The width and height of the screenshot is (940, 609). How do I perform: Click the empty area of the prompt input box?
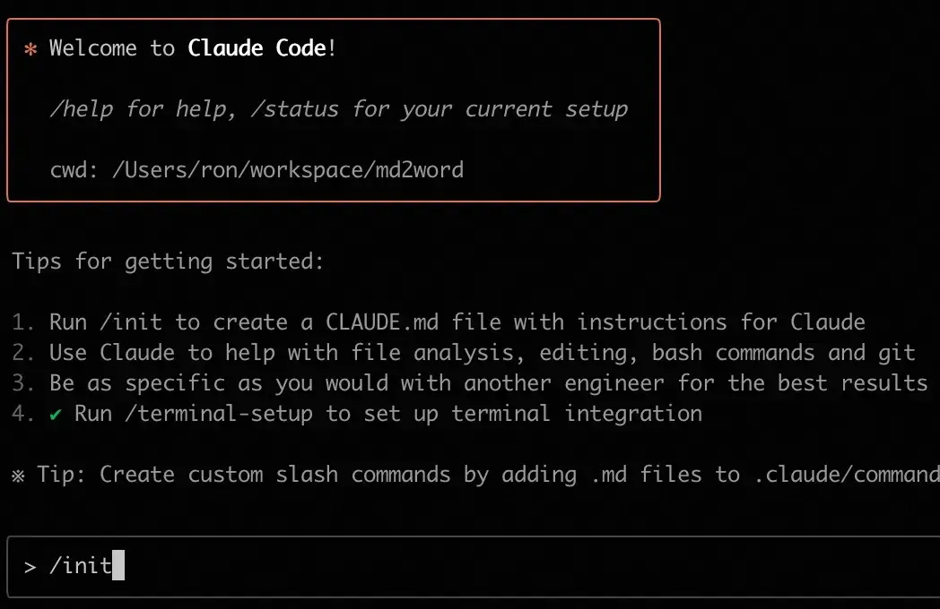tap(529, 566)
